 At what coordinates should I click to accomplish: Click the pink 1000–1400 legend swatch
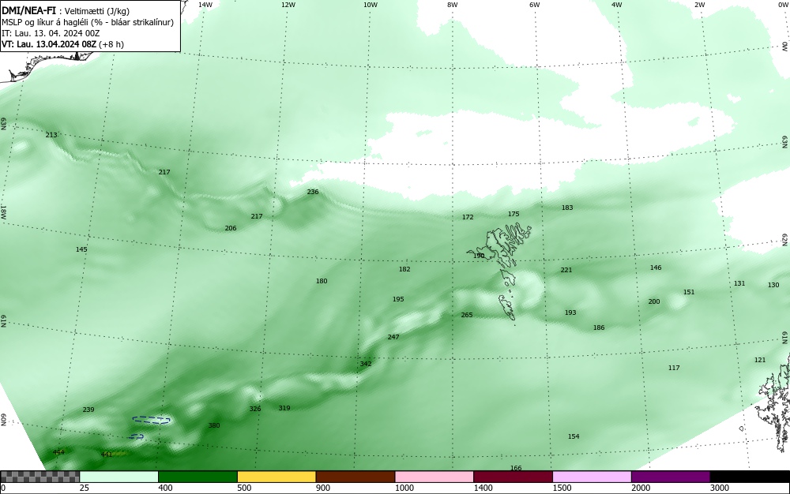(x=434, y=477)
